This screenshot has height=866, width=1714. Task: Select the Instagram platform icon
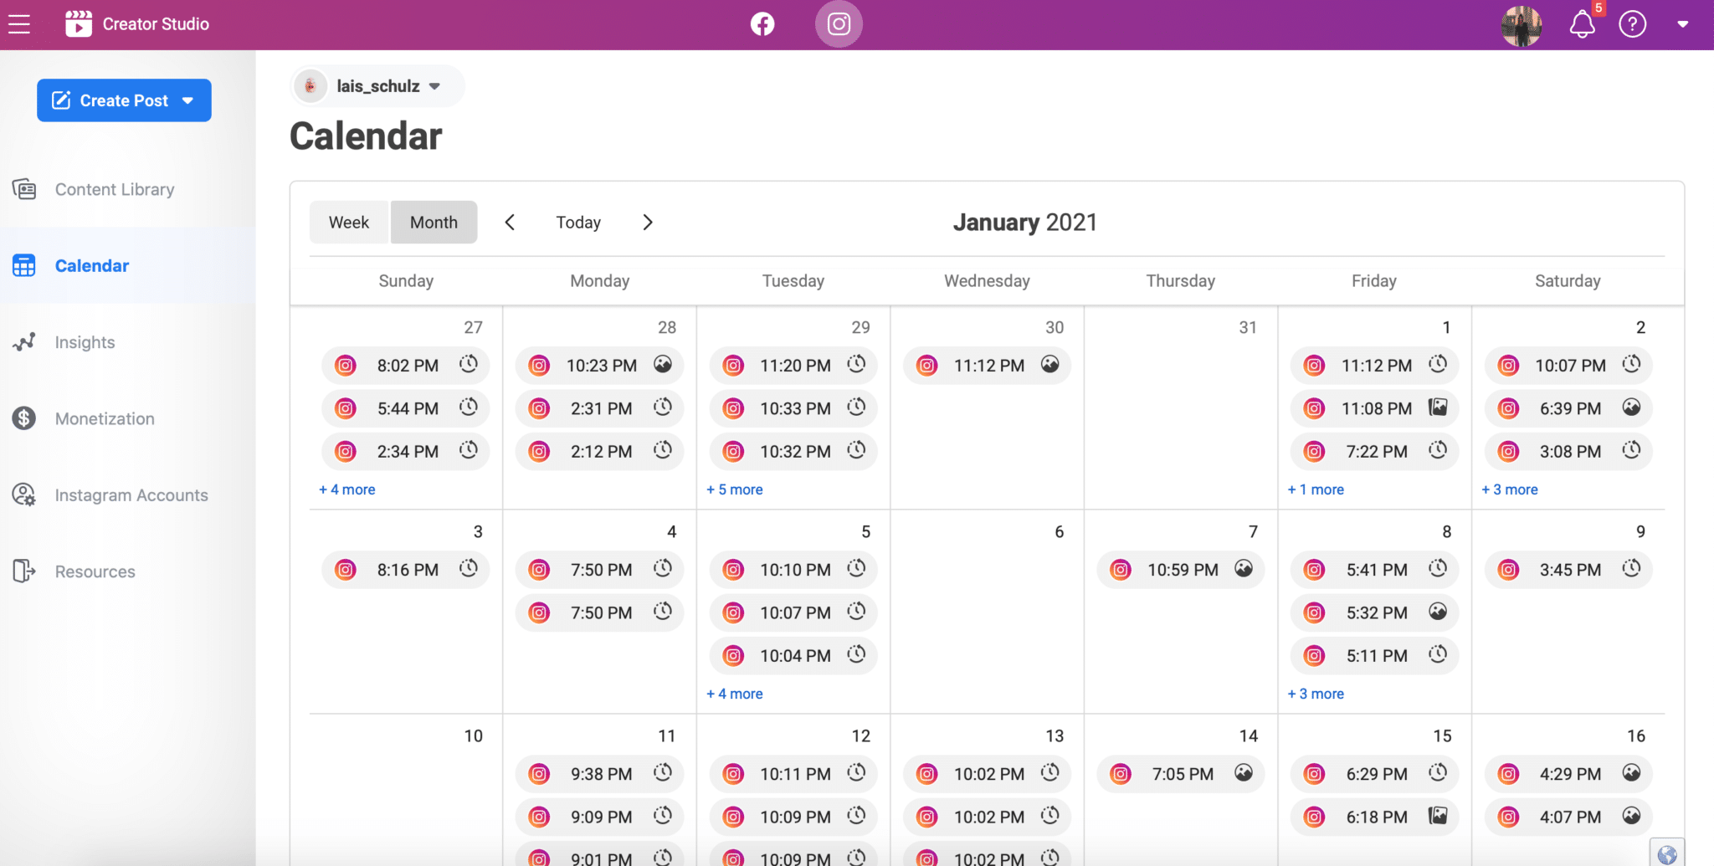coord(839,24)
